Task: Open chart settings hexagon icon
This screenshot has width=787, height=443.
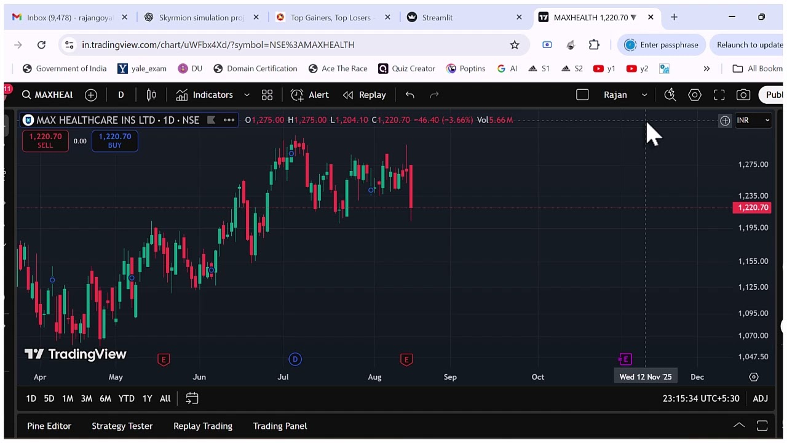Action: pyautogui.click(x=695, y=95)
